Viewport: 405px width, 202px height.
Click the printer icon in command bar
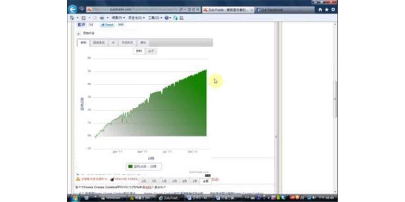pyautogui.click(x=102, y=18)
